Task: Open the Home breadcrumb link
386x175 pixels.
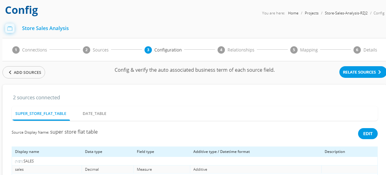Action: click(x=293, y=13)
